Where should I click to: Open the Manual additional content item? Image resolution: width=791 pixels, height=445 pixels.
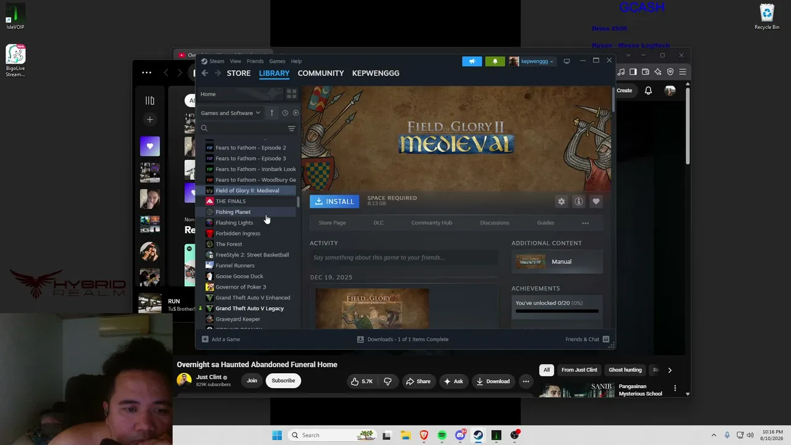pos(557,261)
